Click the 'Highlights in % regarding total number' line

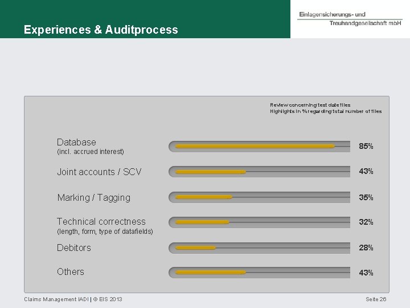pos(326,112)
